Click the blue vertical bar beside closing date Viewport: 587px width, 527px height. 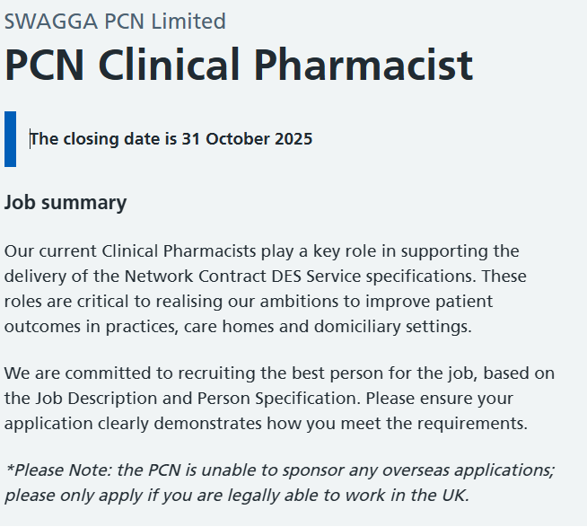[10, 139]
